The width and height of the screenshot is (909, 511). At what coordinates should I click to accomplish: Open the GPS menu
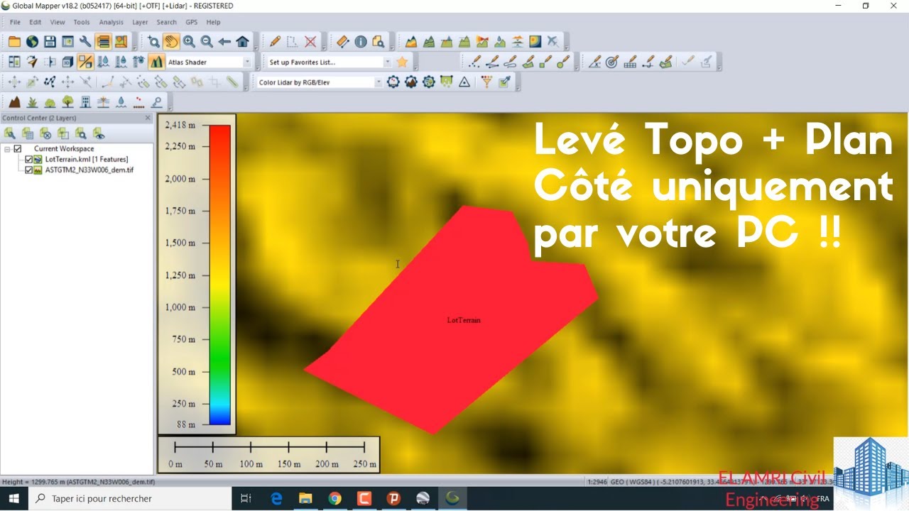tap(192, 22)
